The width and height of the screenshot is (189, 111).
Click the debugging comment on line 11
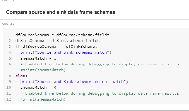(100, 93)
